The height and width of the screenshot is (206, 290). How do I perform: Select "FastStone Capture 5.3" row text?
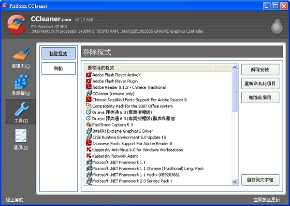(x=113, y=125)
